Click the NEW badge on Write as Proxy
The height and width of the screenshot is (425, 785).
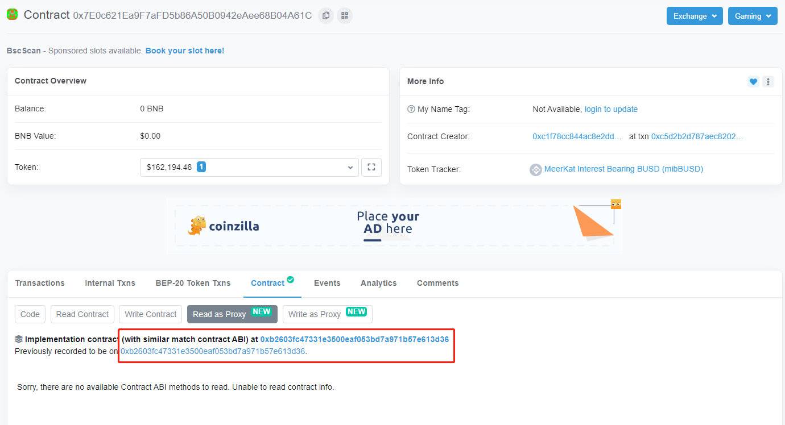click(357, 312)
